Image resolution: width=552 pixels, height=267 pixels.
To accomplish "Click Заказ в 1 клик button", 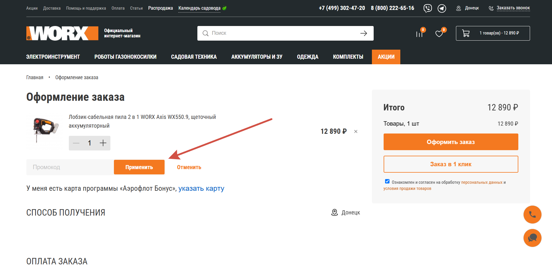I will (451, 164).
